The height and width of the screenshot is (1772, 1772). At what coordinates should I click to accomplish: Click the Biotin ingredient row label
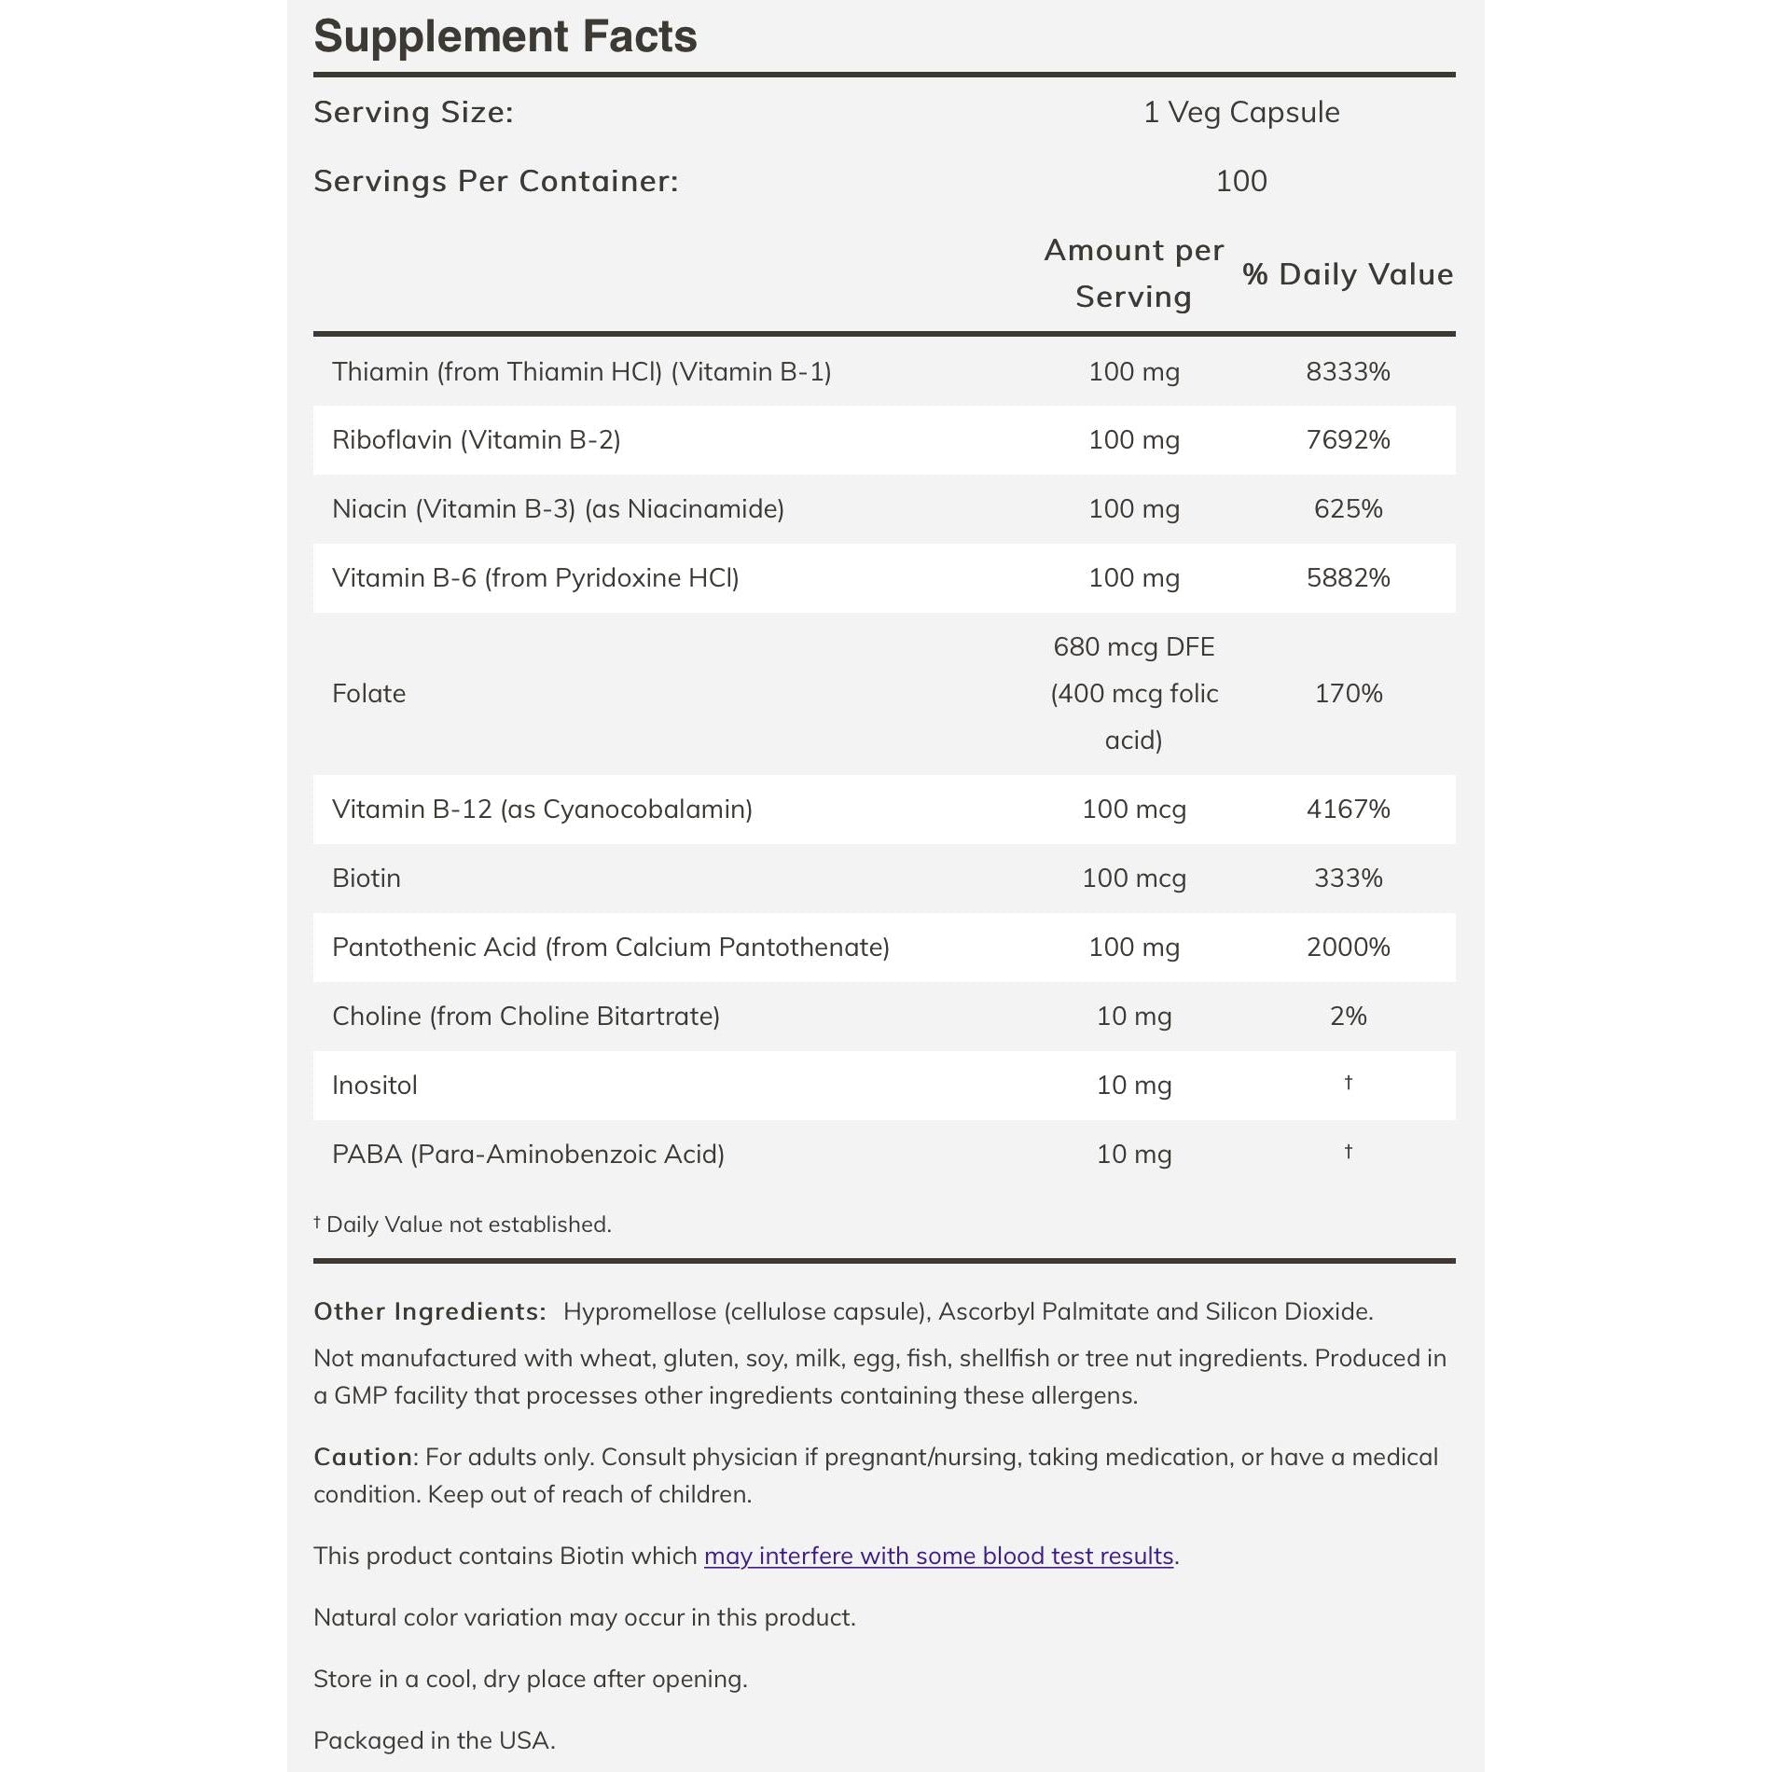[366, 879]
